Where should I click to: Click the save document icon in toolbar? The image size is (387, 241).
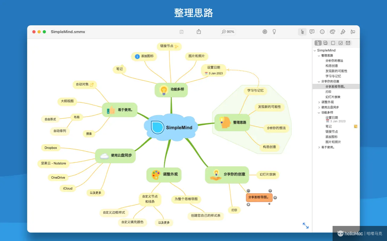pyautogui.click(x=181, y=32)
